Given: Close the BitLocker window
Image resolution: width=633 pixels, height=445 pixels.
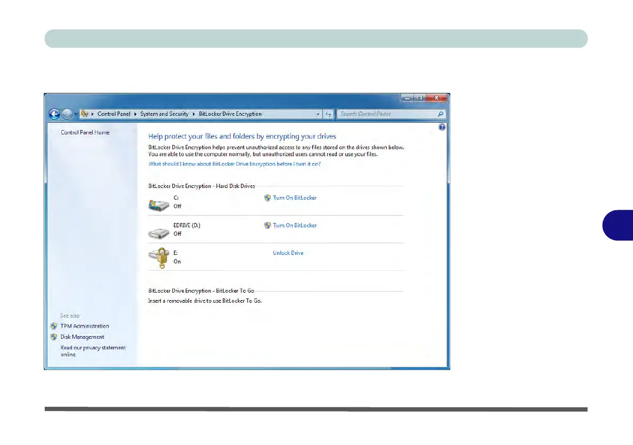Looking at the screenshot, I should pos(436,98).
